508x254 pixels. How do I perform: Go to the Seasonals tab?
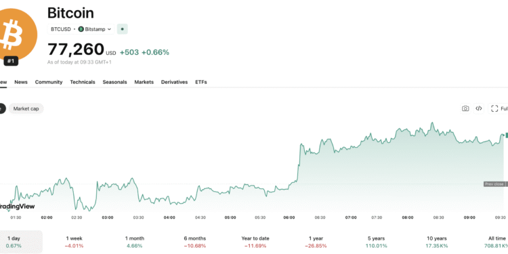pos(114,82)
